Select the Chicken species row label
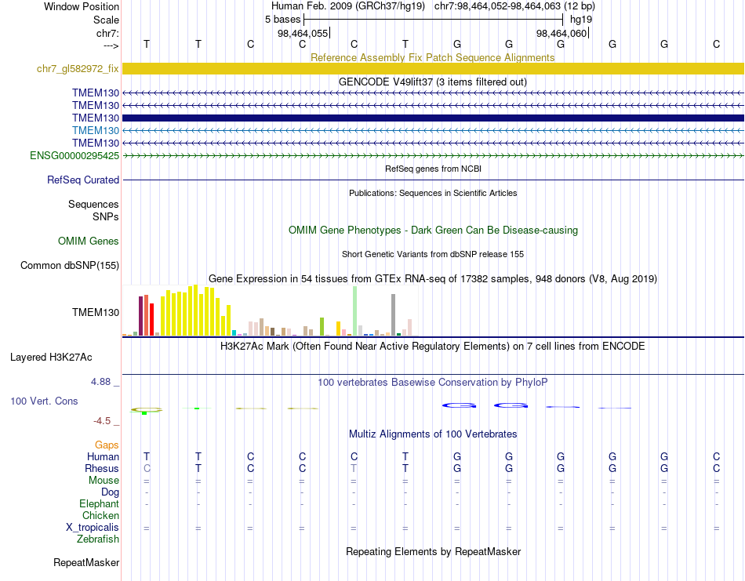745x581 pixels. click(100, 515)
